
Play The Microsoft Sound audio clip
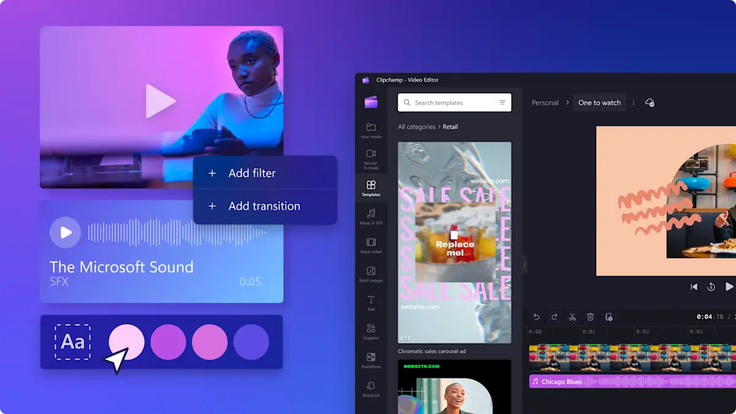coord(65,232)
